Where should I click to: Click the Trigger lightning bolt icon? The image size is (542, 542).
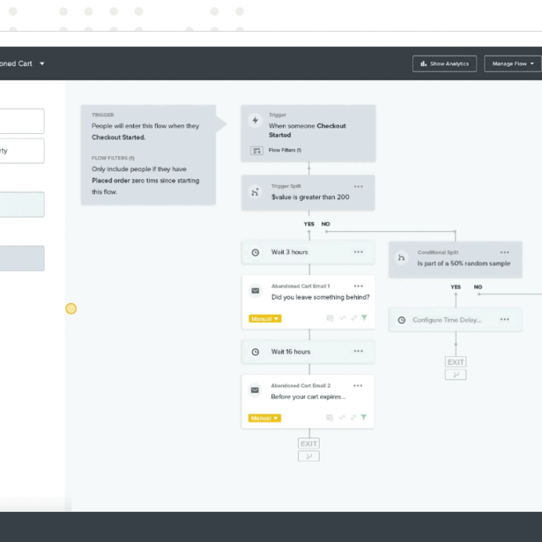coord(255,121)
